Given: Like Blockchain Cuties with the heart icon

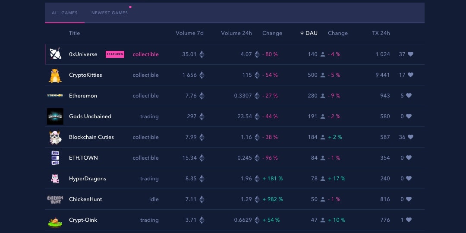Looking at the screenshot, I should [410, 137].
